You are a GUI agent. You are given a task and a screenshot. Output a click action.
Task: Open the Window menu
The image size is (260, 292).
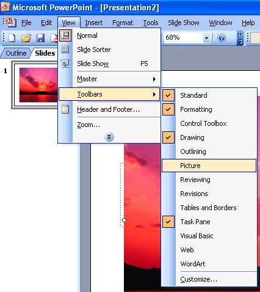tap(220, 23)
